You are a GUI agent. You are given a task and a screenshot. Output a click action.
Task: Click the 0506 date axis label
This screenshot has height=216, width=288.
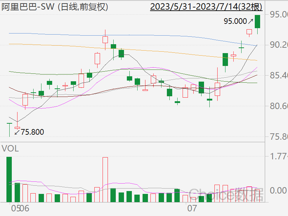20,209
